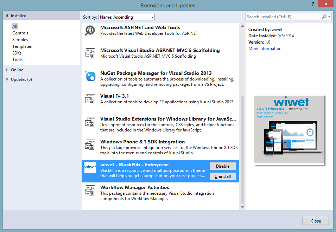Click the Visual F# 3.1 extension icon
The height and width of the screenshot is (232, 336).
(90, 99)
